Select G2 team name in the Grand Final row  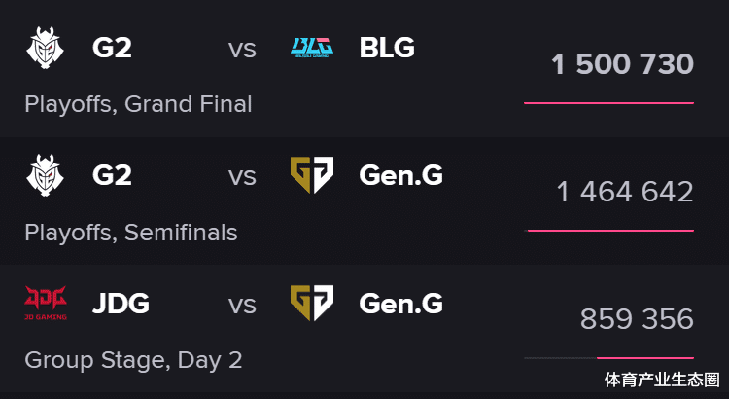coord(112,47)
